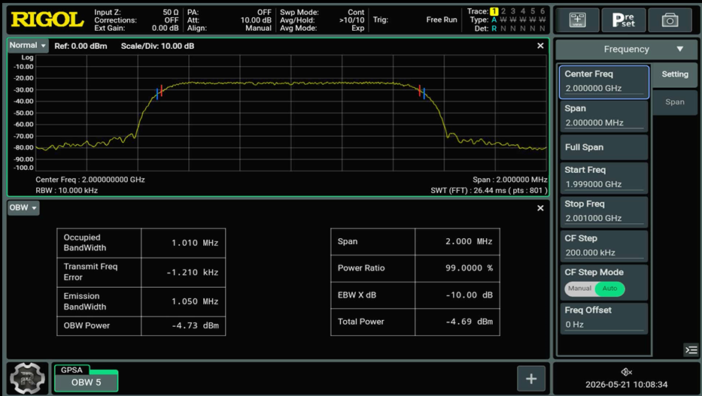Open the settings gear at bottom left
This screenshot has height=396, width=702.
tap(27, 379)
